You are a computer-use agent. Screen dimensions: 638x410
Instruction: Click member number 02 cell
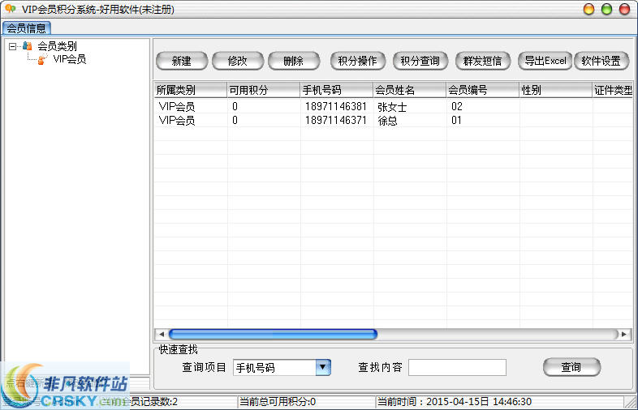(457, 106)
